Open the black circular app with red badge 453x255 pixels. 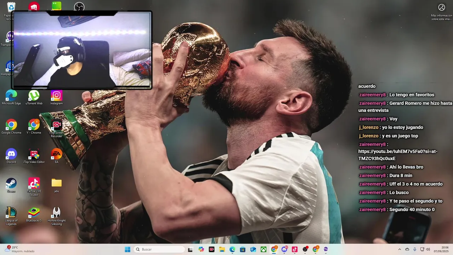tap(305, 249)
